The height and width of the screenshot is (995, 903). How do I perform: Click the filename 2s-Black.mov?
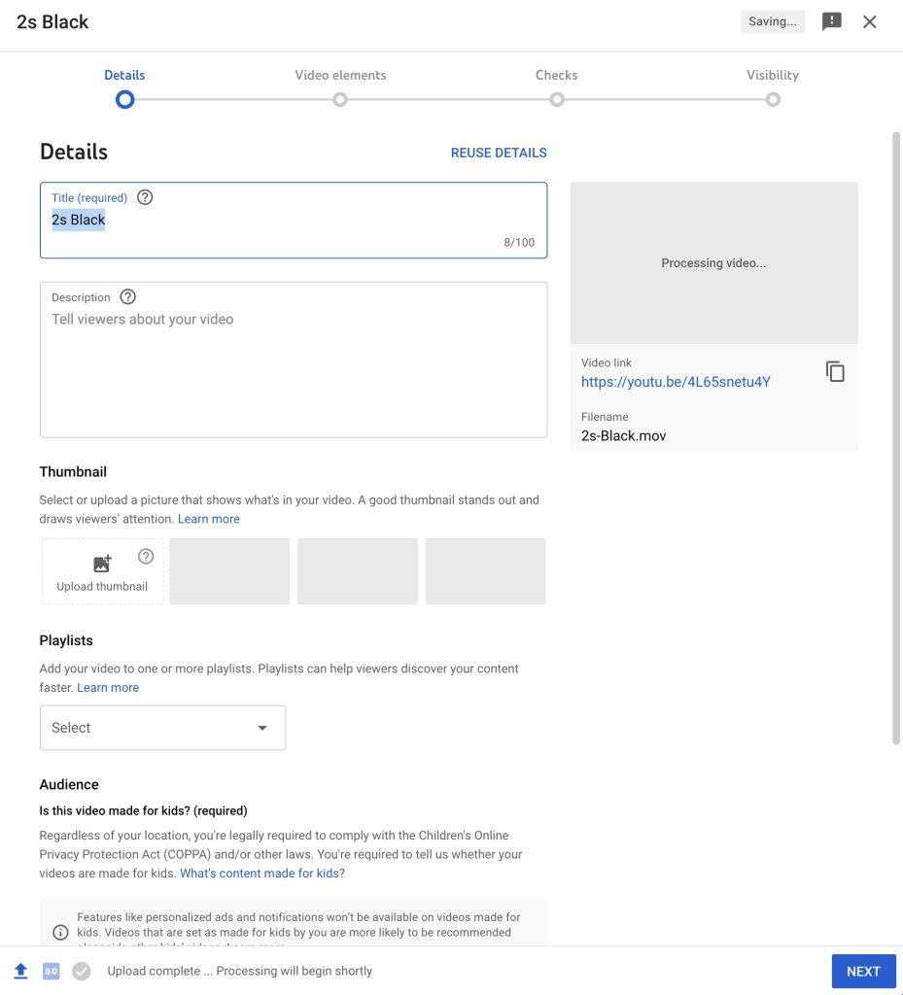point(623,436)
